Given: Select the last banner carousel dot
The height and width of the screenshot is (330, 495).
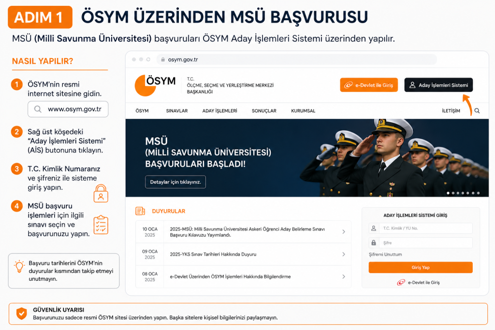Looking at the screenshot, I should (x=478, y=193).
